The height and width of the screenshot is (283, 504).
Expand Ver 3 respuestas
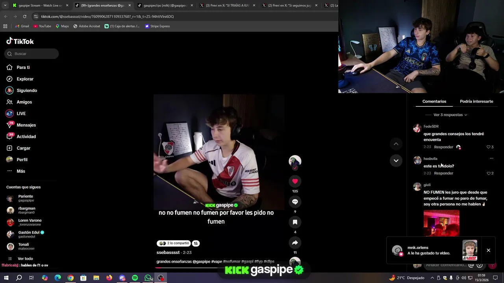click(450, 115)
